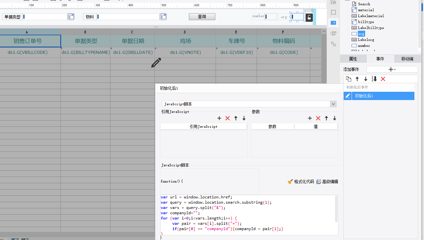Select the ds1.G(VNOTE) cell

[x=185, y=52]
